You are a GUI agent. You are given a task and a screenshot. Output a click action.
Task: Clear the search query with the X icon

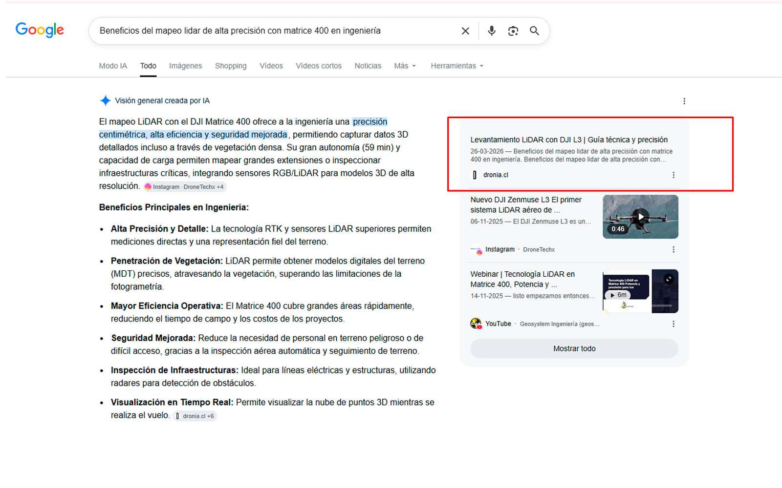(465, 31)
